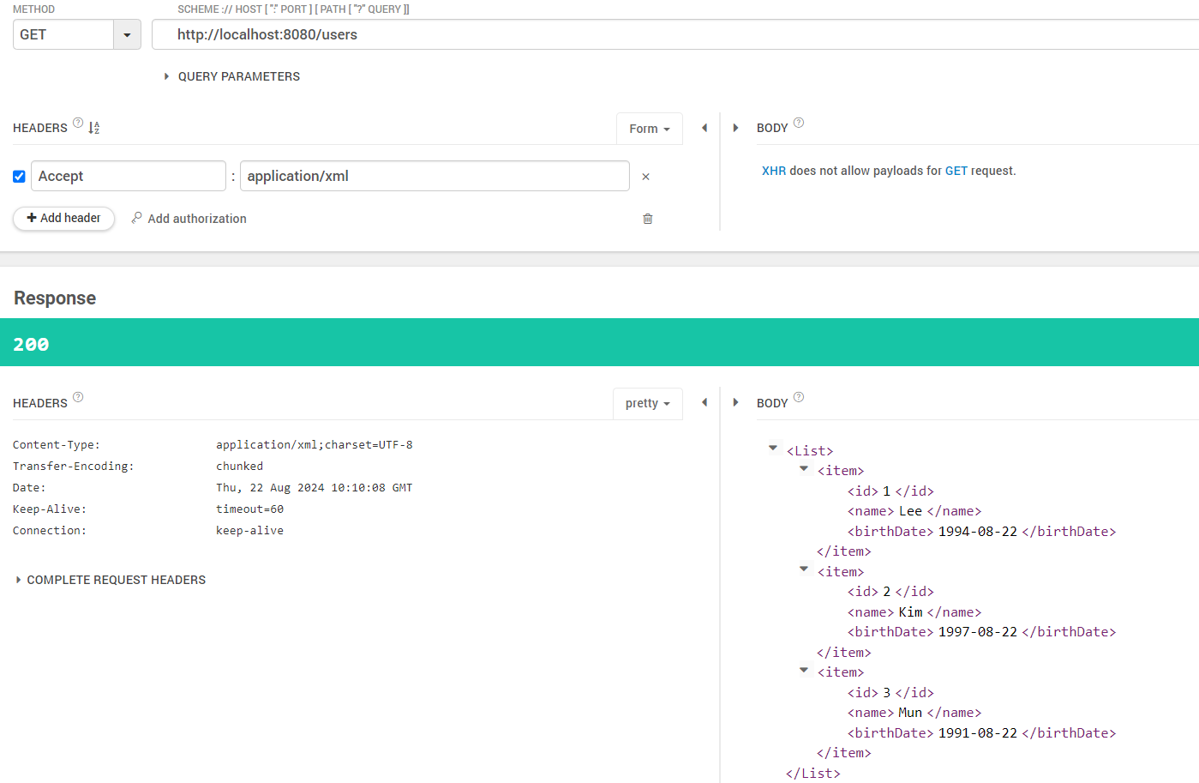Open the pretty formatting dropdown
Viewport: 1199px width, 783px height.
(647, 403)
